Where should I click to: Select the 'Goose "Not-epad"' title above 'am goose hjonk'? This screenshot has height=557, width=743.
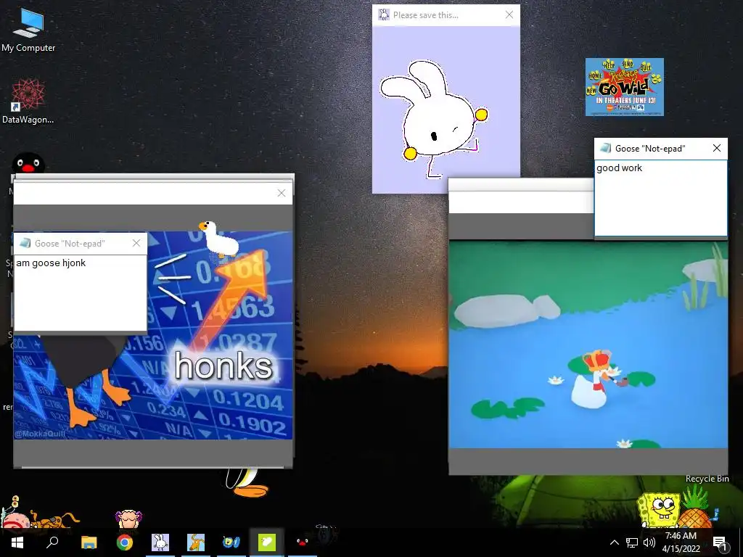pyautogui.click(x=70, y=244)
